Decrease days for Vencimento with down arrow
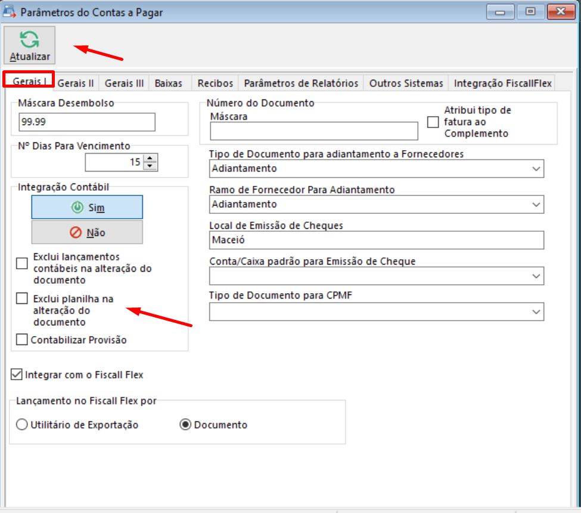 pyautogui.click(x=150, y=166)
